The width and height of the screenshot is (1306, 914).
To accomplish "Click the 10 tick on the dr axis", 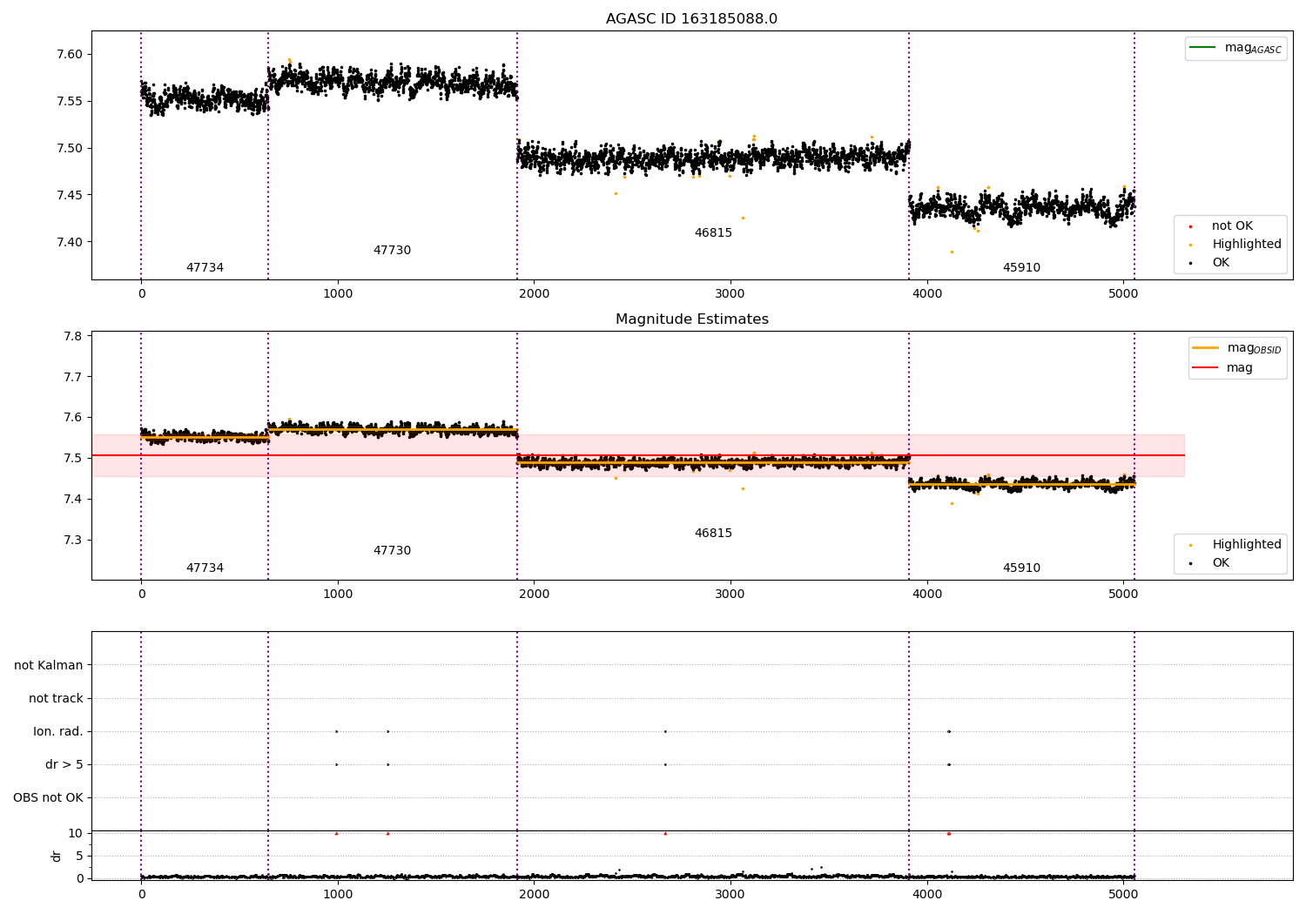I will (76, 833).
